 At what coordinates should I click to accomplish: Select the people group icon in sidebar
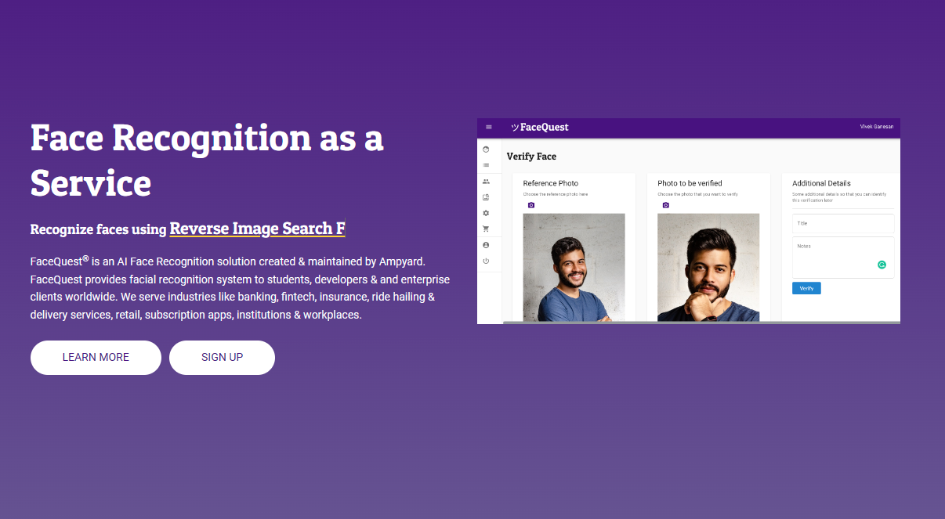(486, 182)
